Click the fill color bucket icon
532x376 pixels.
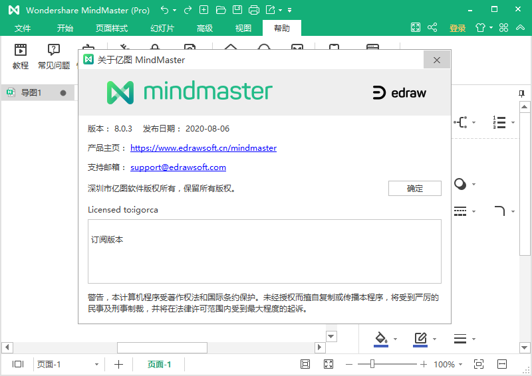point(381,339)
